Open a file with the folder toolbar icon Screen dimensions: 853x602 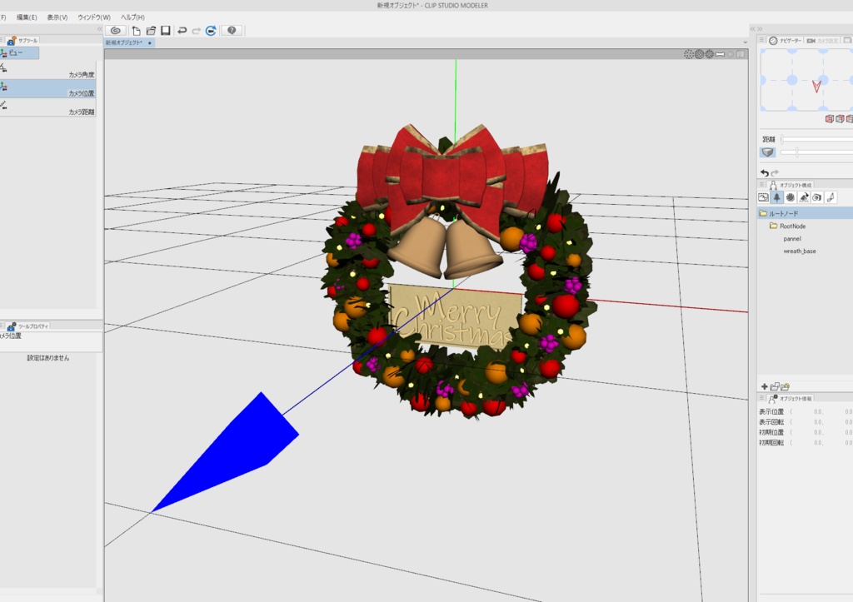(152, 30)
